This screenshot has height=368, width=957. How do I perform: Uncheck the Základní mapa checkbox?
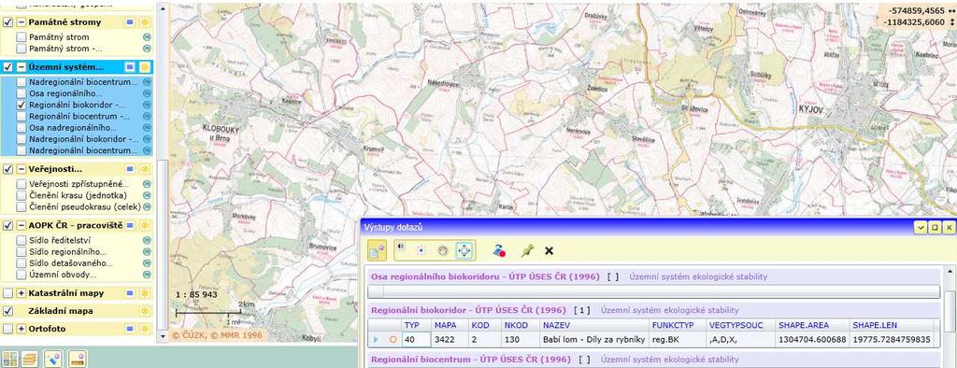(x=7, y=311)
